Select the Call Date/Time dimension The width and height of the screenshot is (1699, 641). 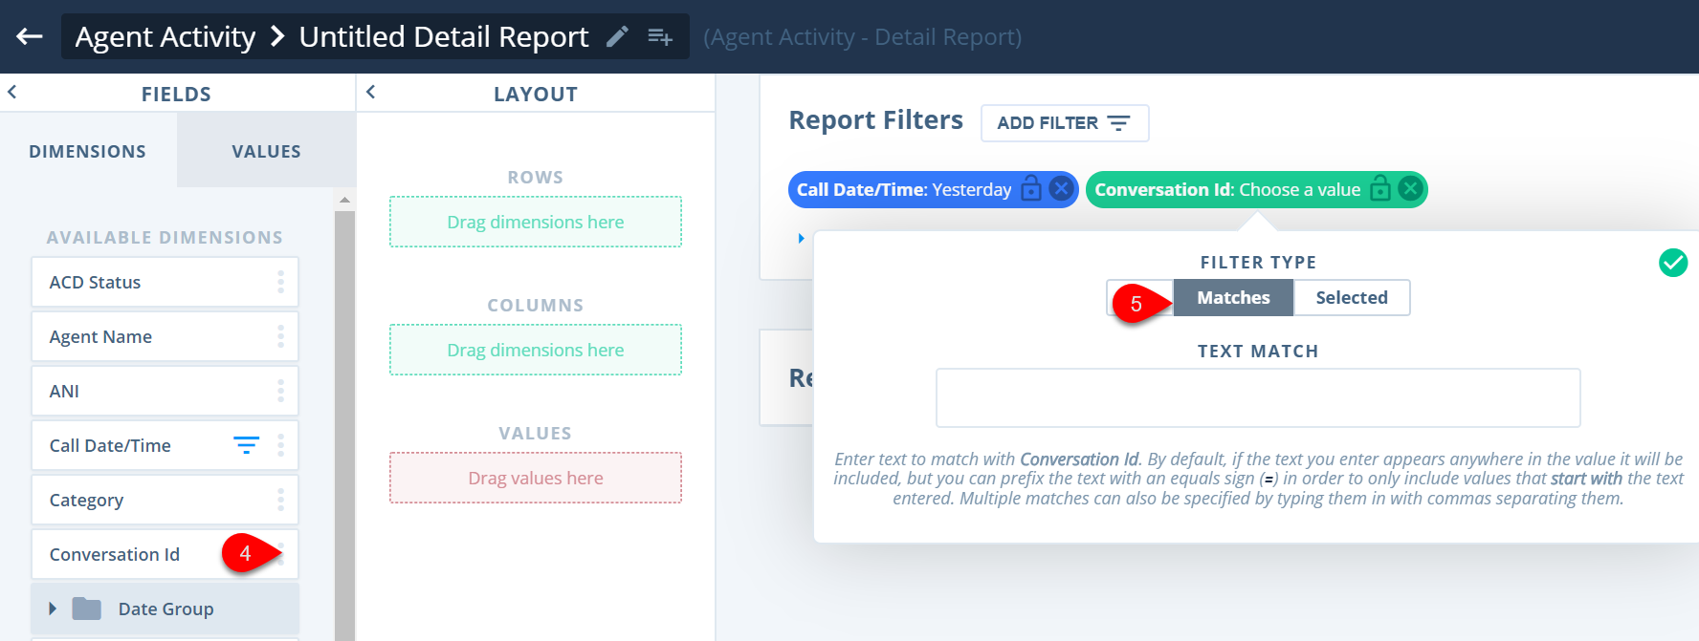[x=165, y=445]
